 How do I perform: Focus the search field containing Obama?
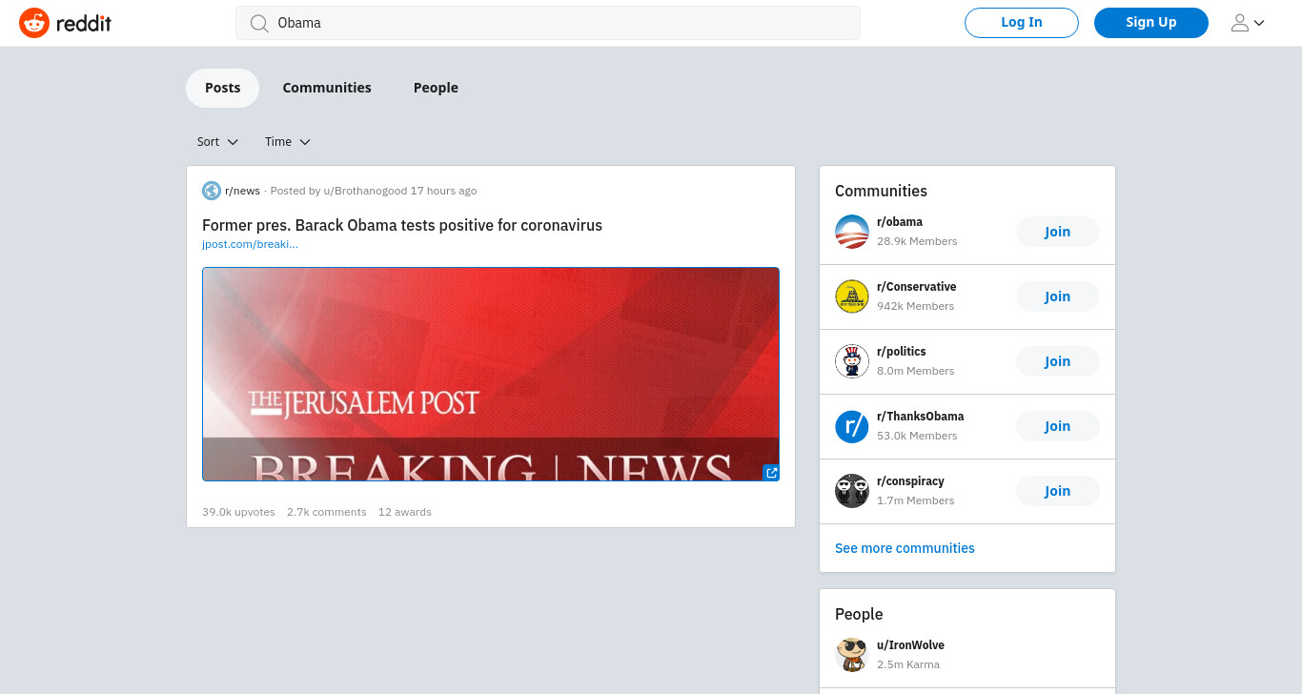pos(548,23)
